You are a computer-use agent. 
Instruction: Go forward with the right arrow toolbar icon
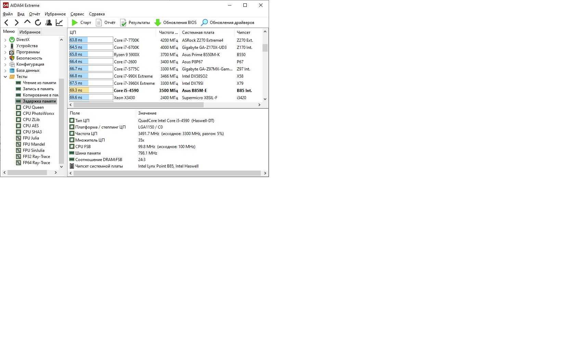click(x=16, y=23)
